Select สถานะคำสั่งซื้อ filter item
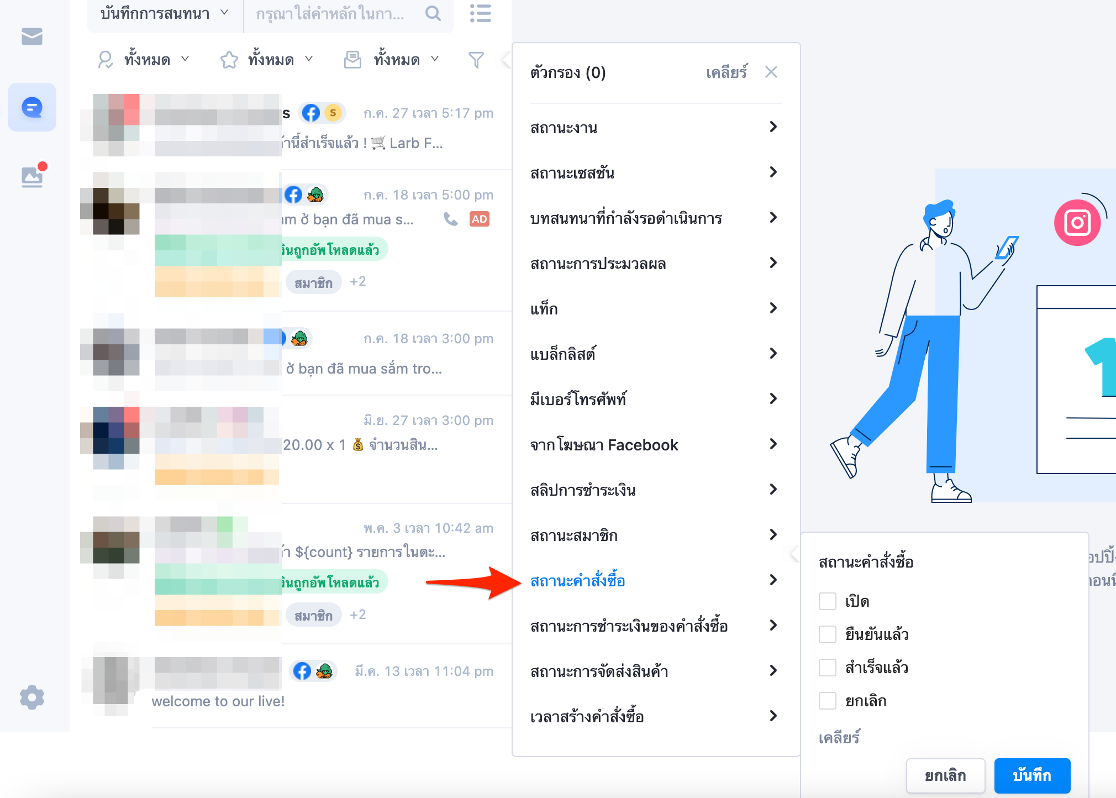The width and height of the screenshot is (1116, 798). coord(656,580)
